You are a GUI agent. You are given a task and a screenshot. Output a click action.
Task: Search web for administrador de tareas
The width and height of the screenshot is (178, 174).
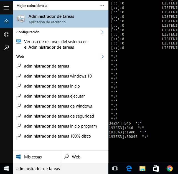tap(61, 66)
